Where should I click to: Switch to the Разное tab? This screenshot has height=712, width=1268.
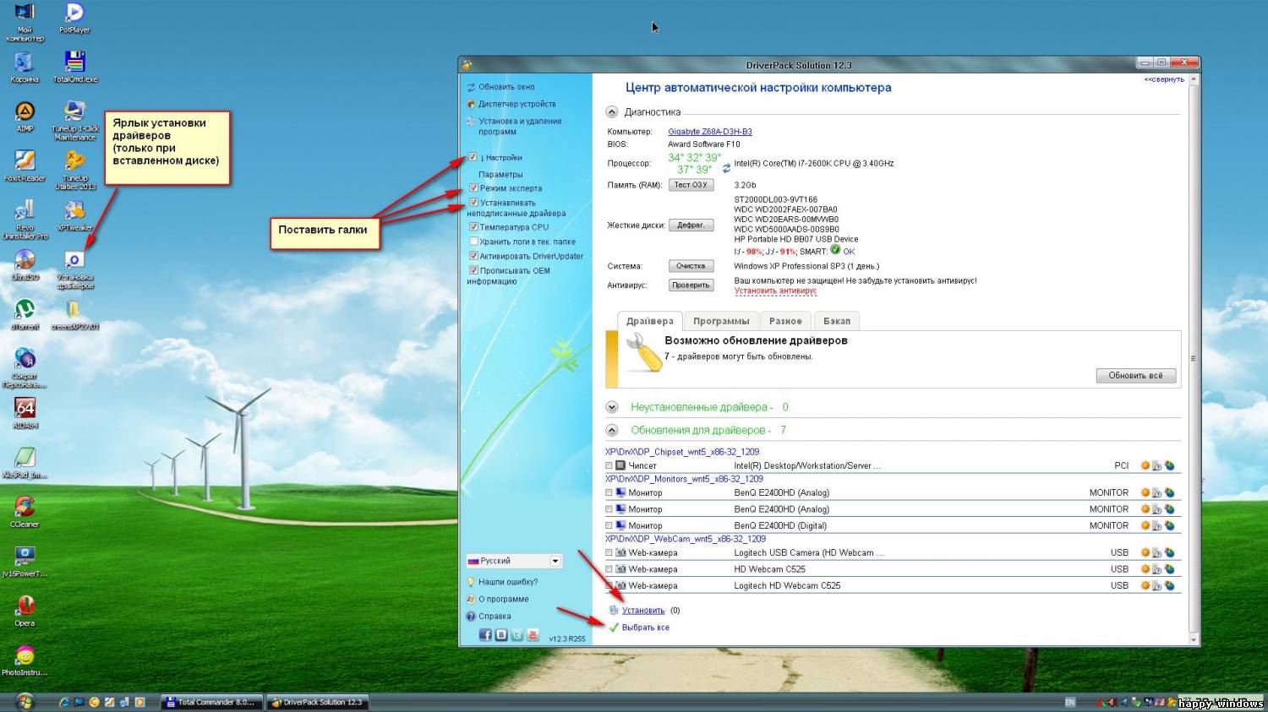[785, 321]
